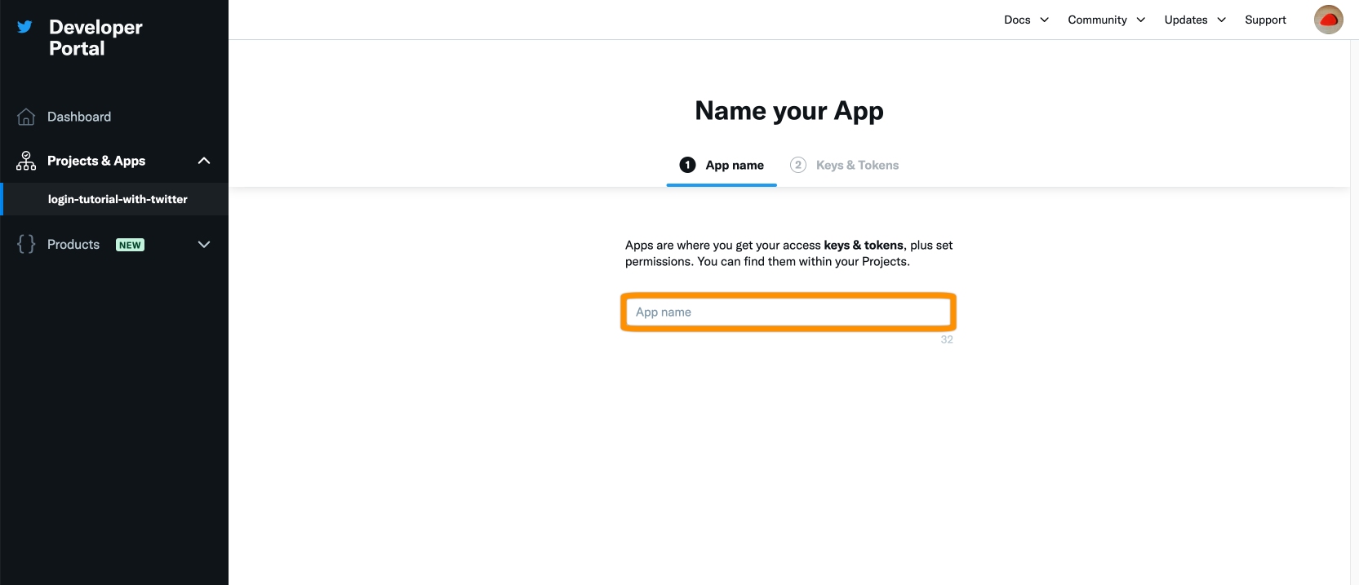Open the user profile avatar
Image resolution: width=1359 pixels, height=585 pixels.
coord(1328,20)
